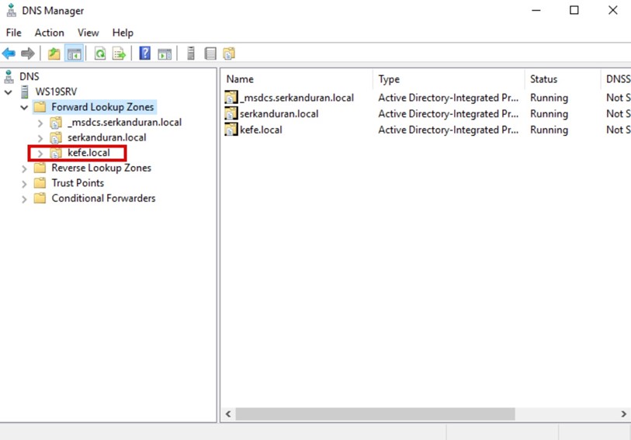This screenshot has width=631, height=440.
Task: Click the DNS root node icon
Action: point(9,76)
